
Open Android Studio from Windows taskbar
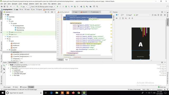[84, 93]
